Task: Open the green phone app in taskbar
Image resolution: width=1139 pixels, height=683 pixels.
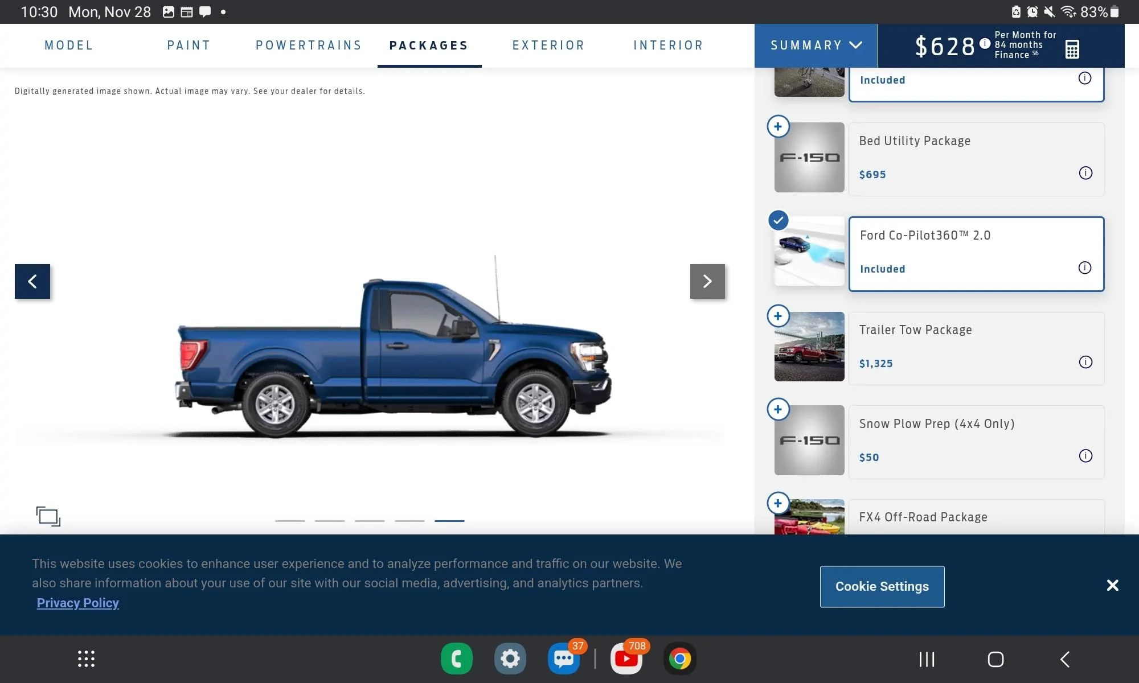Action: 457,659
